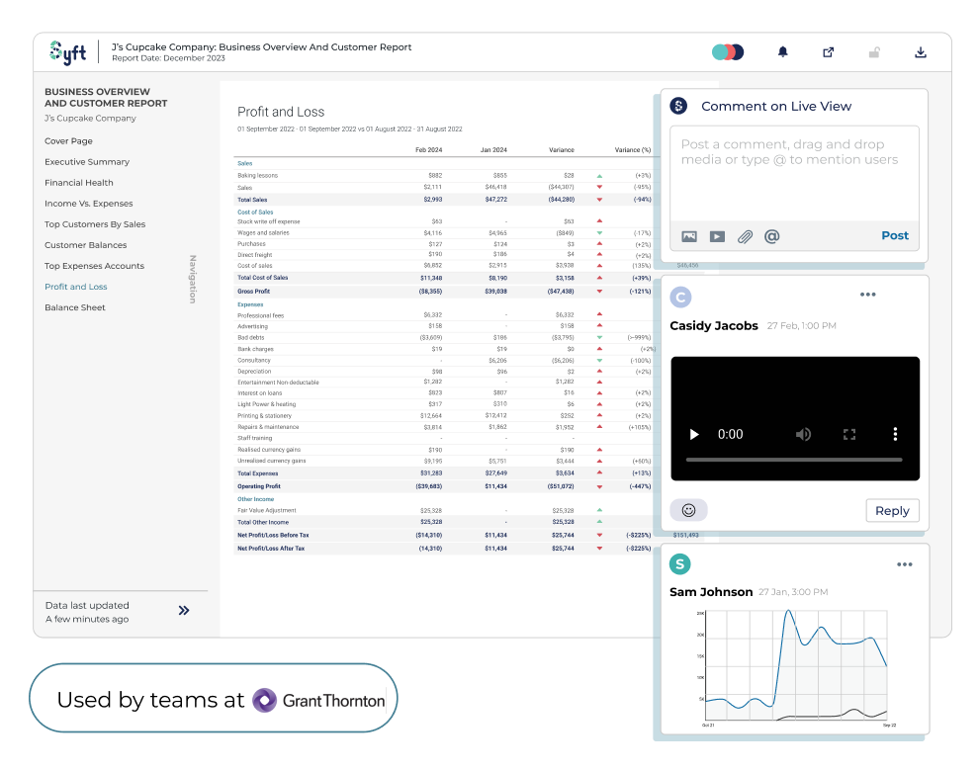Viewport: 979px width, 771px height.
Task: Reply to Casidy Jacobs's comment
Action: coord(891,510)
